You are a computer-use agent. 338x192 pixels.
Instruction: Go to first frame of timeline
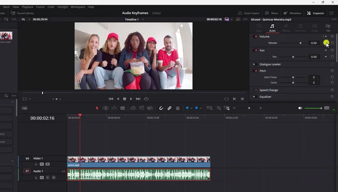click(x=111, y=99)
